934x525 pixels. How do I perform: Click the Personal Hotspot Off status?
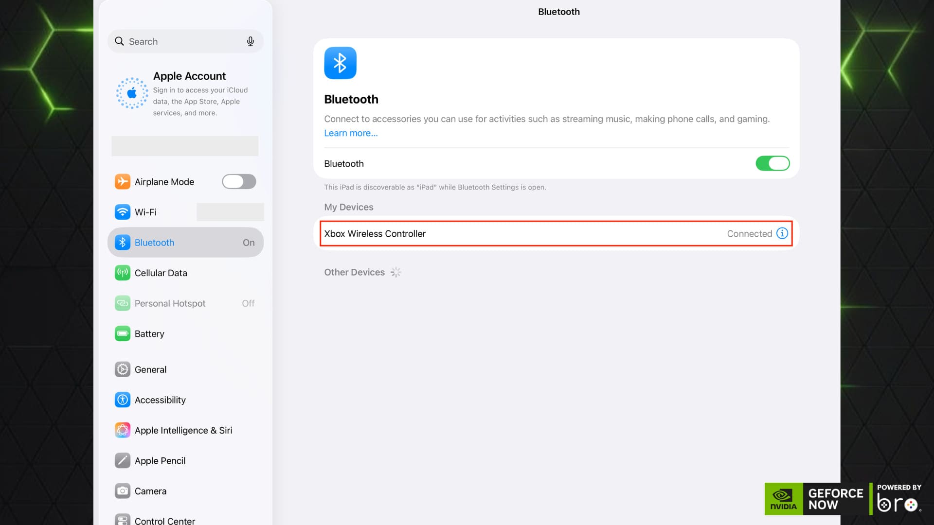[x=248, y=303]
